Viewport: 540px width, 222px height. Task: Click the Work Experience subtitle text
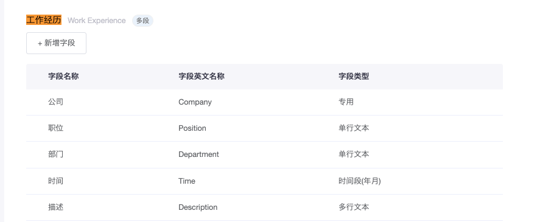point(97,21)
